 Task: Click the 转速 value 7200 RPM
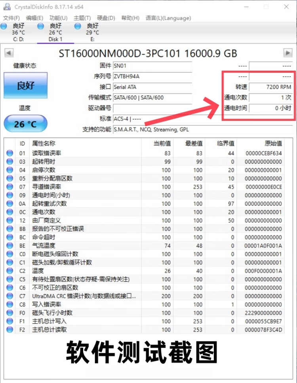pos(270,87)
